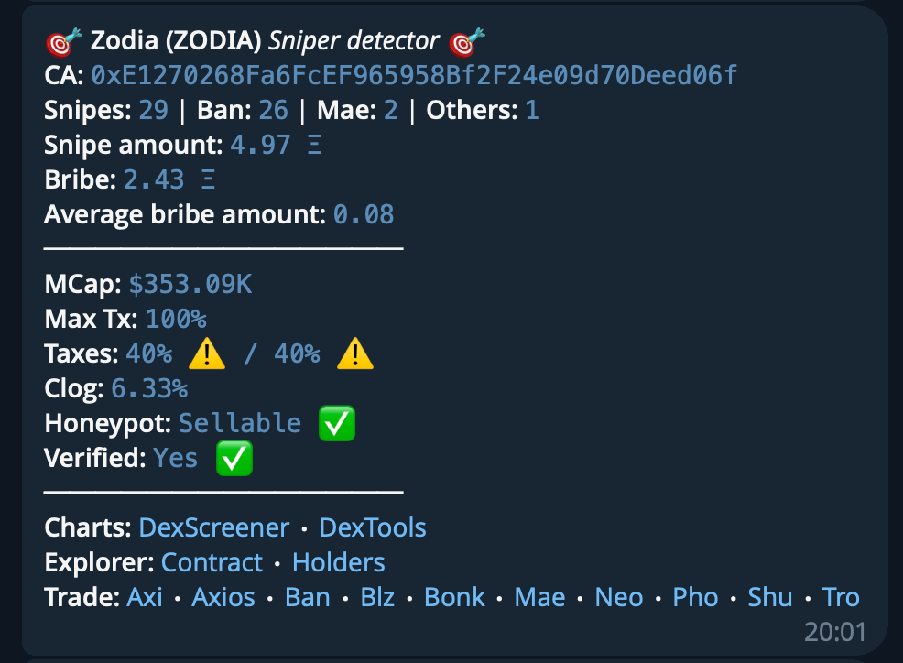Click the warning triangle next to buy tax
Image resolution: width=903 pixels, height=663 pixels.
tap(206, 353)
